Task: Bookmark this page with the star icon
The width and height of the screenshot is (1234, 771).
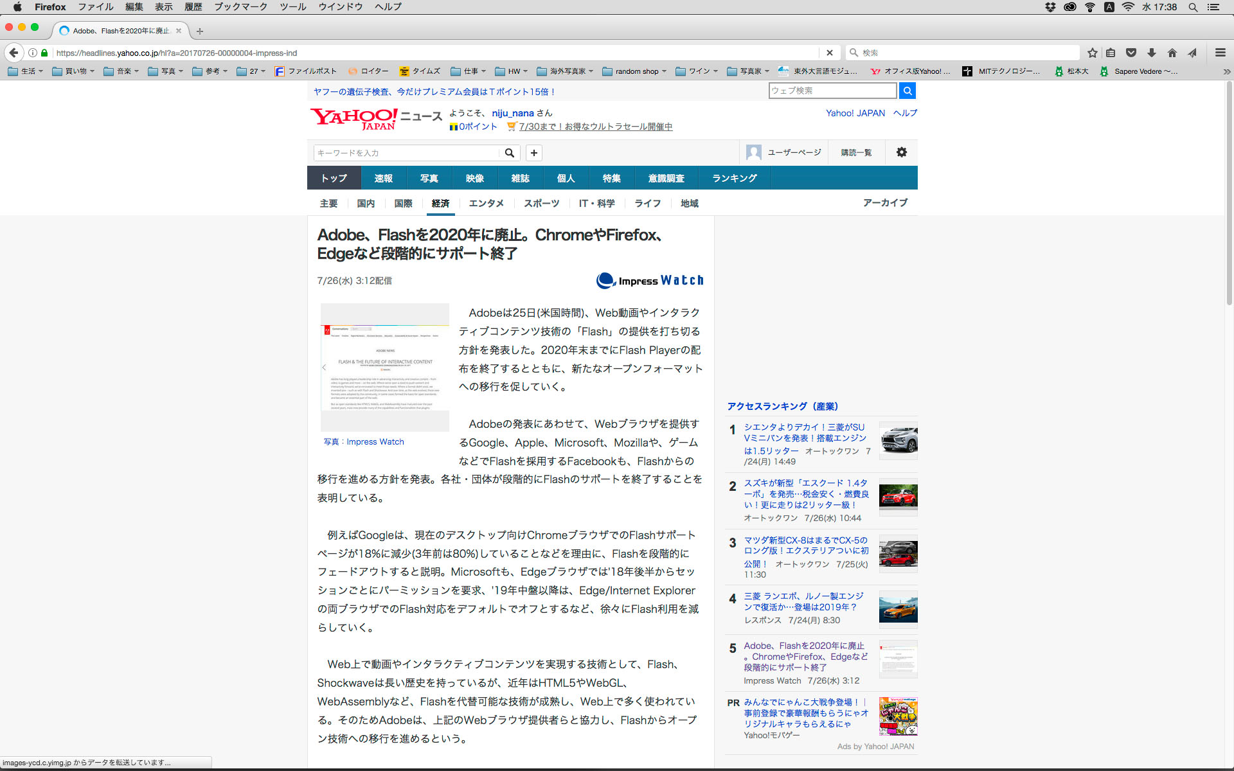Action: coord(1092,53)
